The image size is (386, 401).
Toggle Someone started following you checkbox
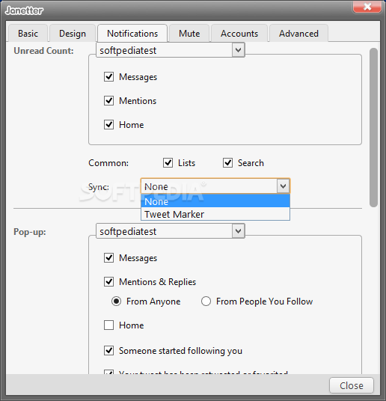tap(108, 350)
